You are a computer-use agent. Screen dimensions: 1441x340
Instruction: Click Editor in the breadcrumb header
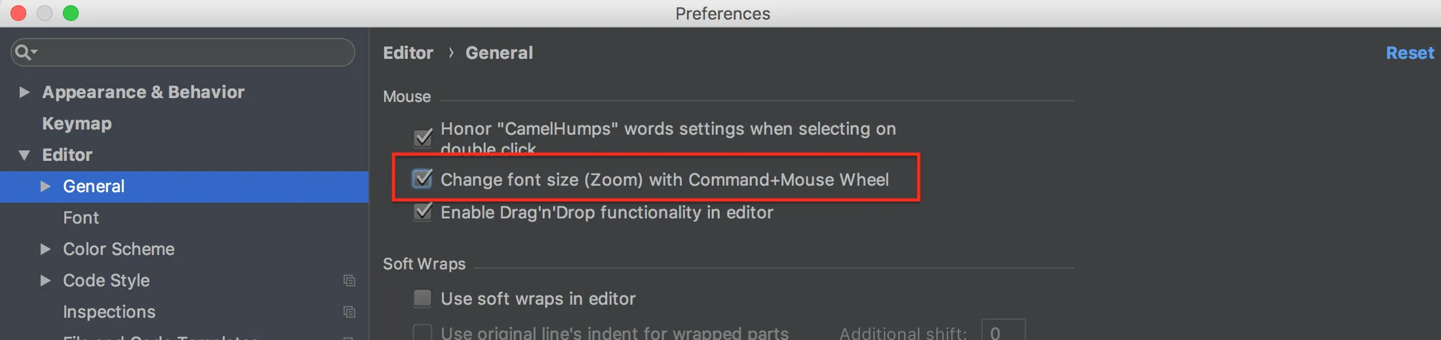click(408, 53)
